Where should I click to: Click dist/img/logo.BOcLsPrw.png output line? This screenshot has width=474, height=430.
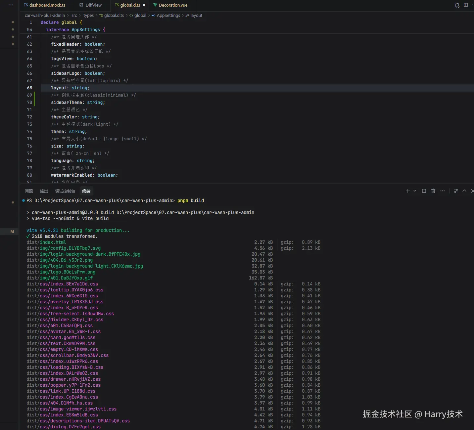point(61,272)
